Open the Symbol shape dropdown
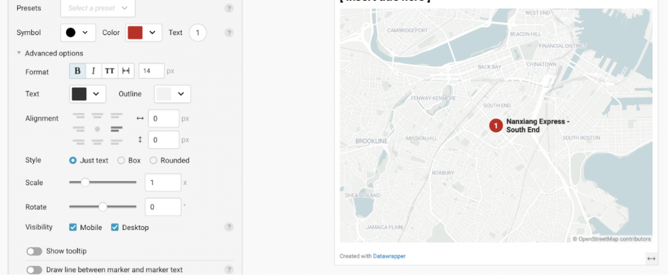The image size is (668, 279). (x=78, y=33)
